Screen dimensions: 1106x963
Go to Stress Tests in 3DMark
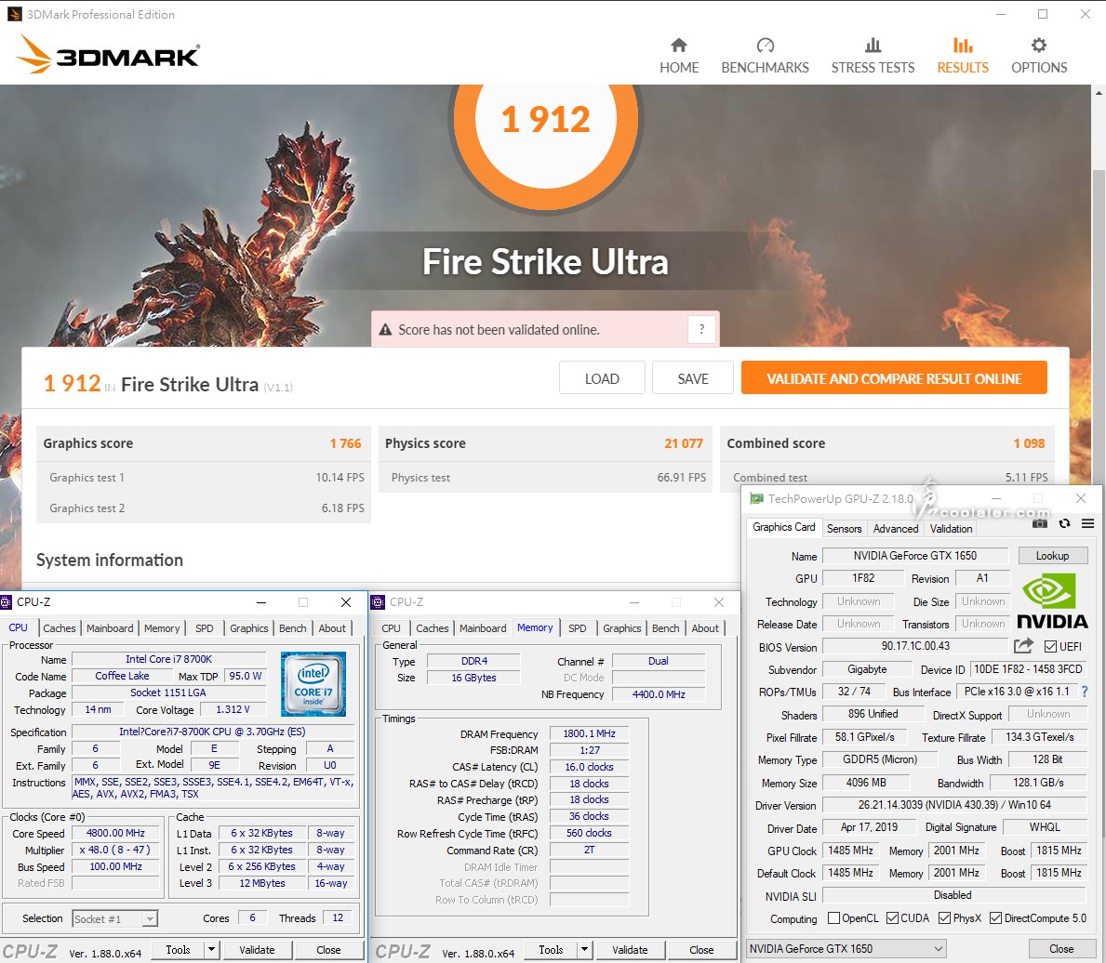click(873, 57)
